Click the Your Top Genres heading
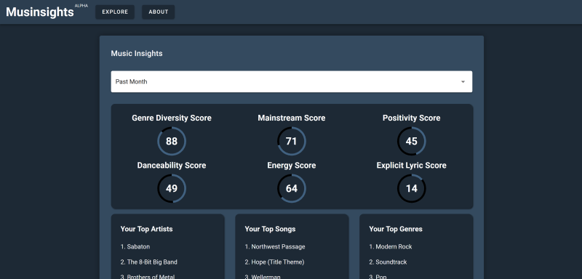Image resolution: width=582 pixels, height=279 pixels. point(396,229)
